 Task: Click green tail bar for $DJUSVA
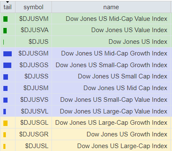click(x=5, y=30)
